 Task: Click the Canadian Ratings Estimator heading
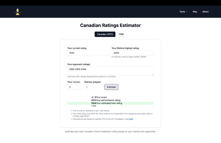tap(110, 25)
